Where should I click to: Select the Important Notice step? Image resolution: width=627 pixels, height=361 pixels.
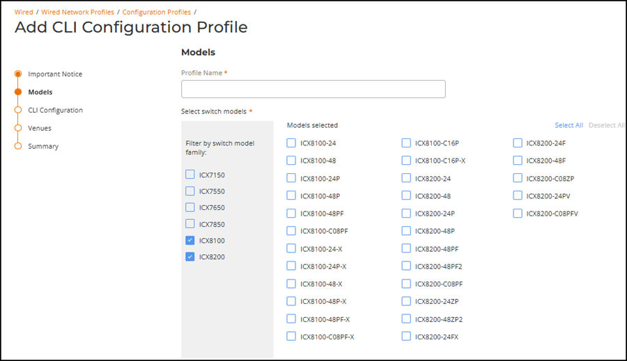point(55,74)
